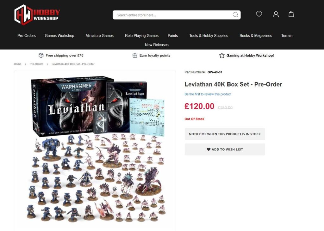This screenshot has height=231, width=324.
Task: Click the free shipping box icon
Action: pos(41,55)
